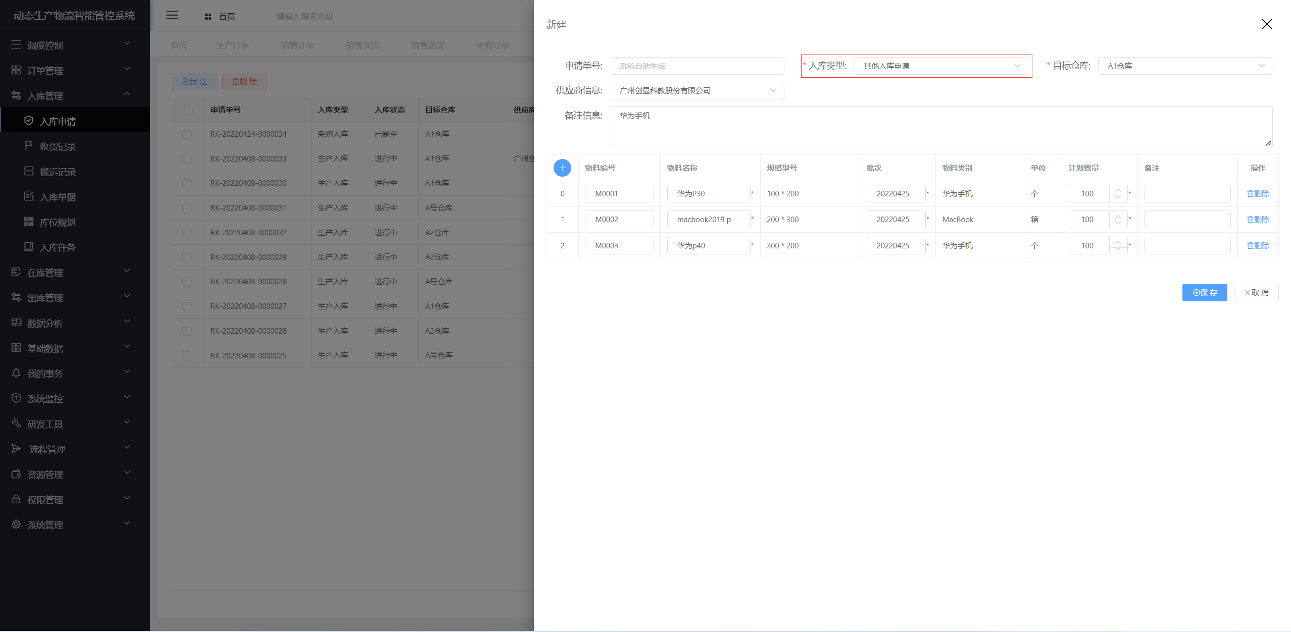Click the 库位规划 QR-code icon
1291x632 pixels.
tap(29, 222)
